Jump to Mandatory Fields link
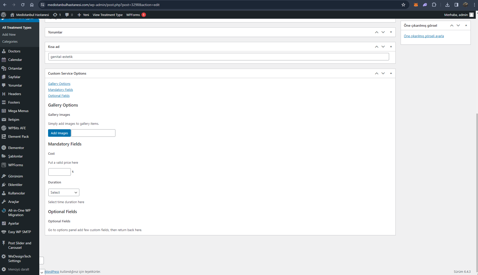The height and width of the screenshot is (275, 478). pos(61,90)
